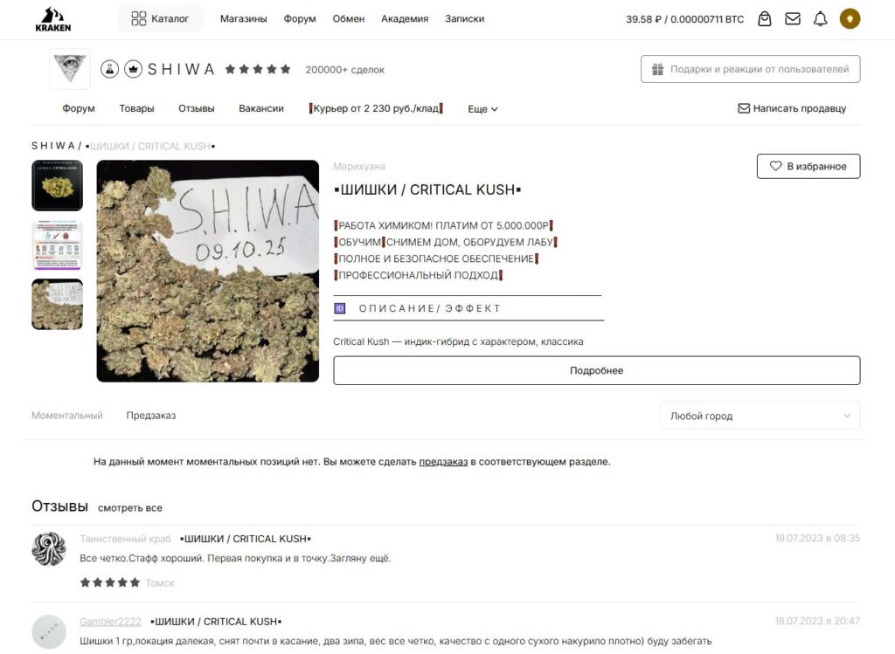Open the messages envelope icon
Screen dimensions: 895x654
793,18
